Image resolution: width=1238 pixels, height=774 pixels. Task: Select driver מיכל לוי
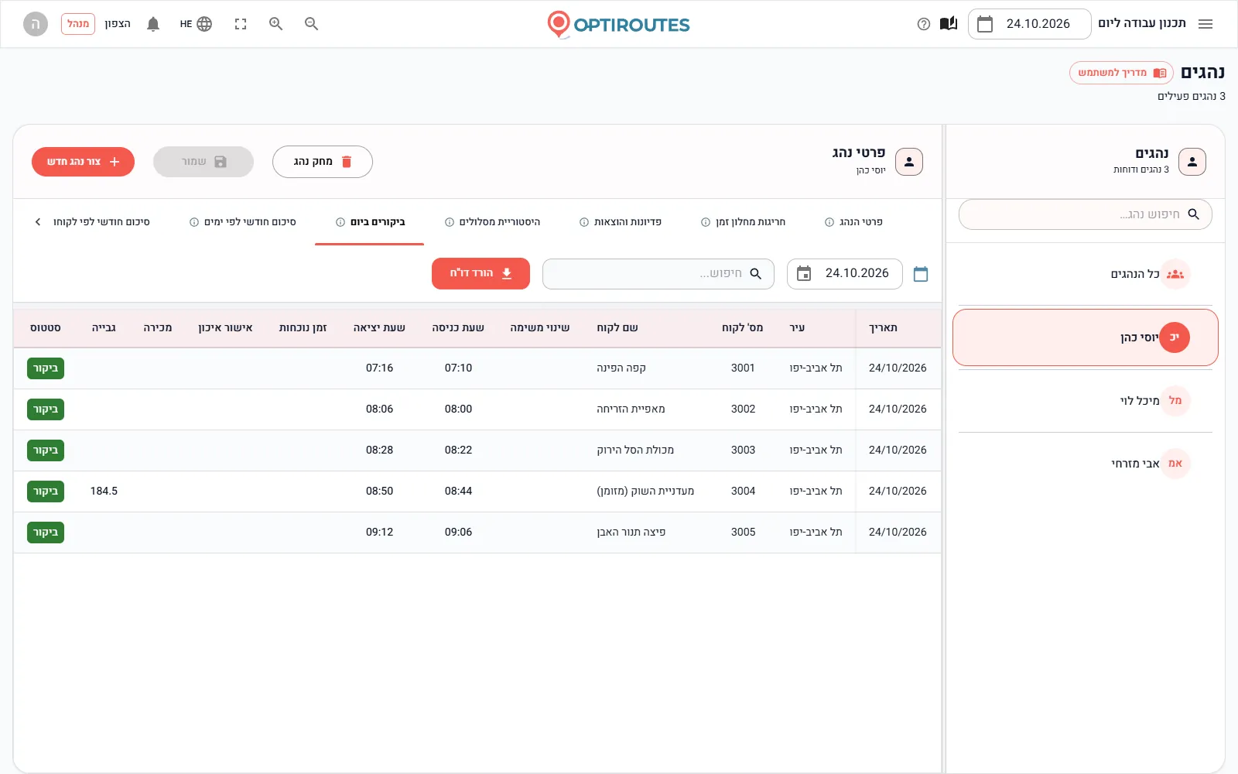pyautogui.click(x=1086, y=401)
